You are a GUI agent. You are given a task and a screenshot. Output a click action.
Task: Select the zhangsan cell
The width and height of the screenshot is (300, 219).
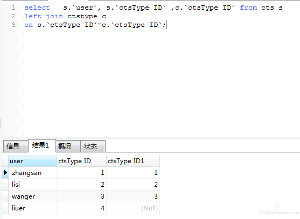pos(32,173)
